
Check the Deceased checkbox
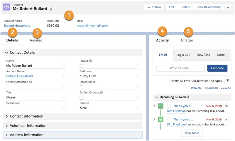pos(82,87)
